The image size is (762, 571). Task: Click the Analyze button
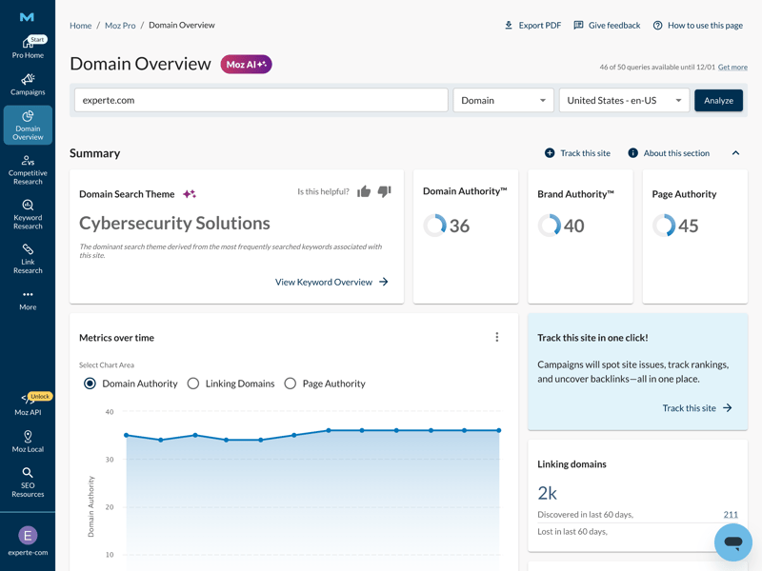[718, 100]
